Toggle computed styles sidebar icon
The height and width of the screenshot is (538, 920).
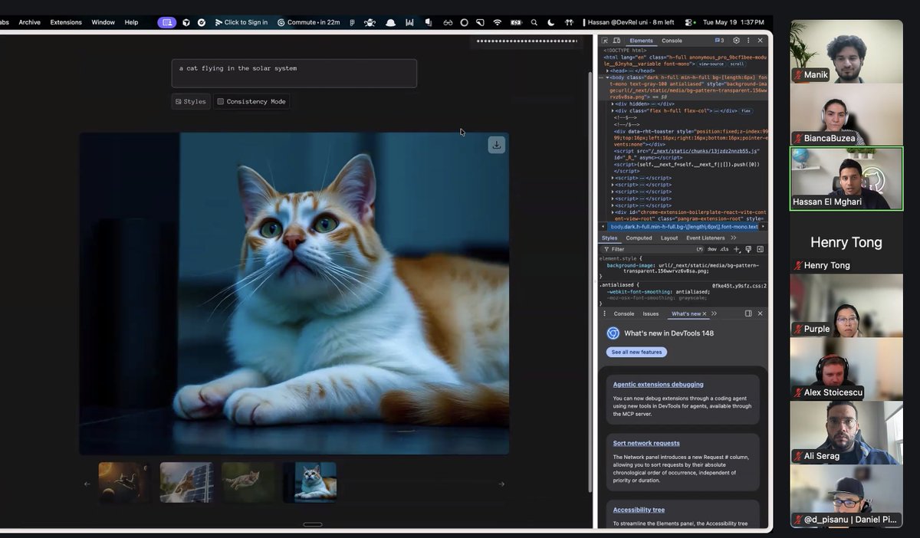tap(761, 249)
